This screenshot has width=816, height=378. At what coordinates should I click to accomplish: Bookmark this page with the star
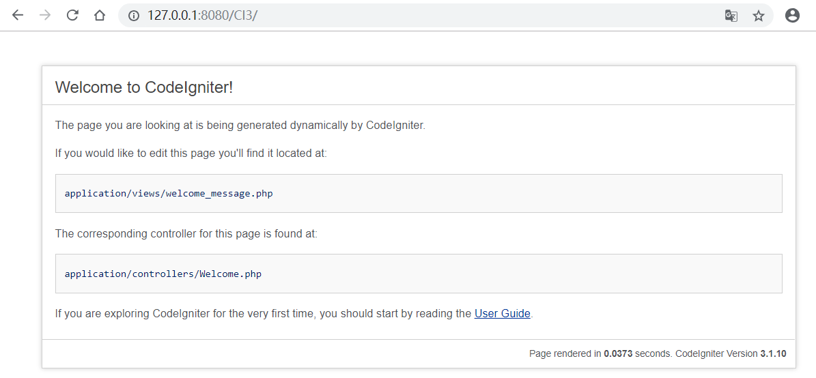(x=758, y=16)
